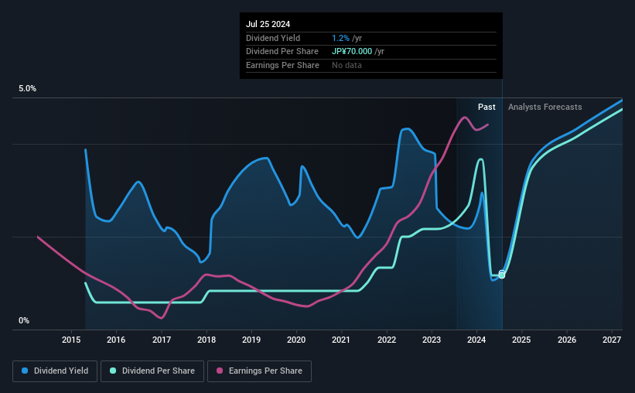Click the No data earnings value in tooltip
635x393 pixels.
(347, 65)
